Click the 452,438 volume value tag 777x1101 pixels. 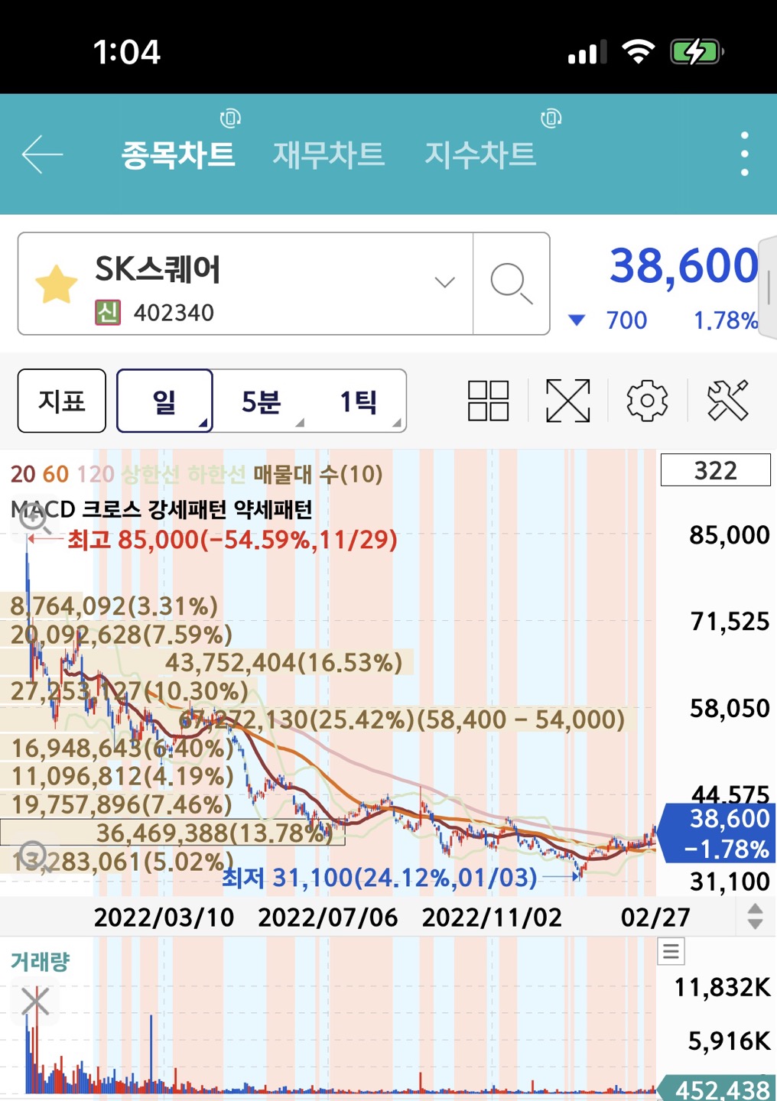[717, 1089]
